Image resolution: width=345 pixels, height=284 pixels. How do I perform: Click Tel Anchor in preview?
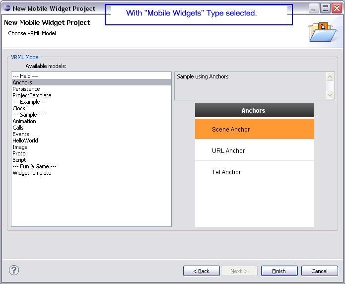(255, 172)
